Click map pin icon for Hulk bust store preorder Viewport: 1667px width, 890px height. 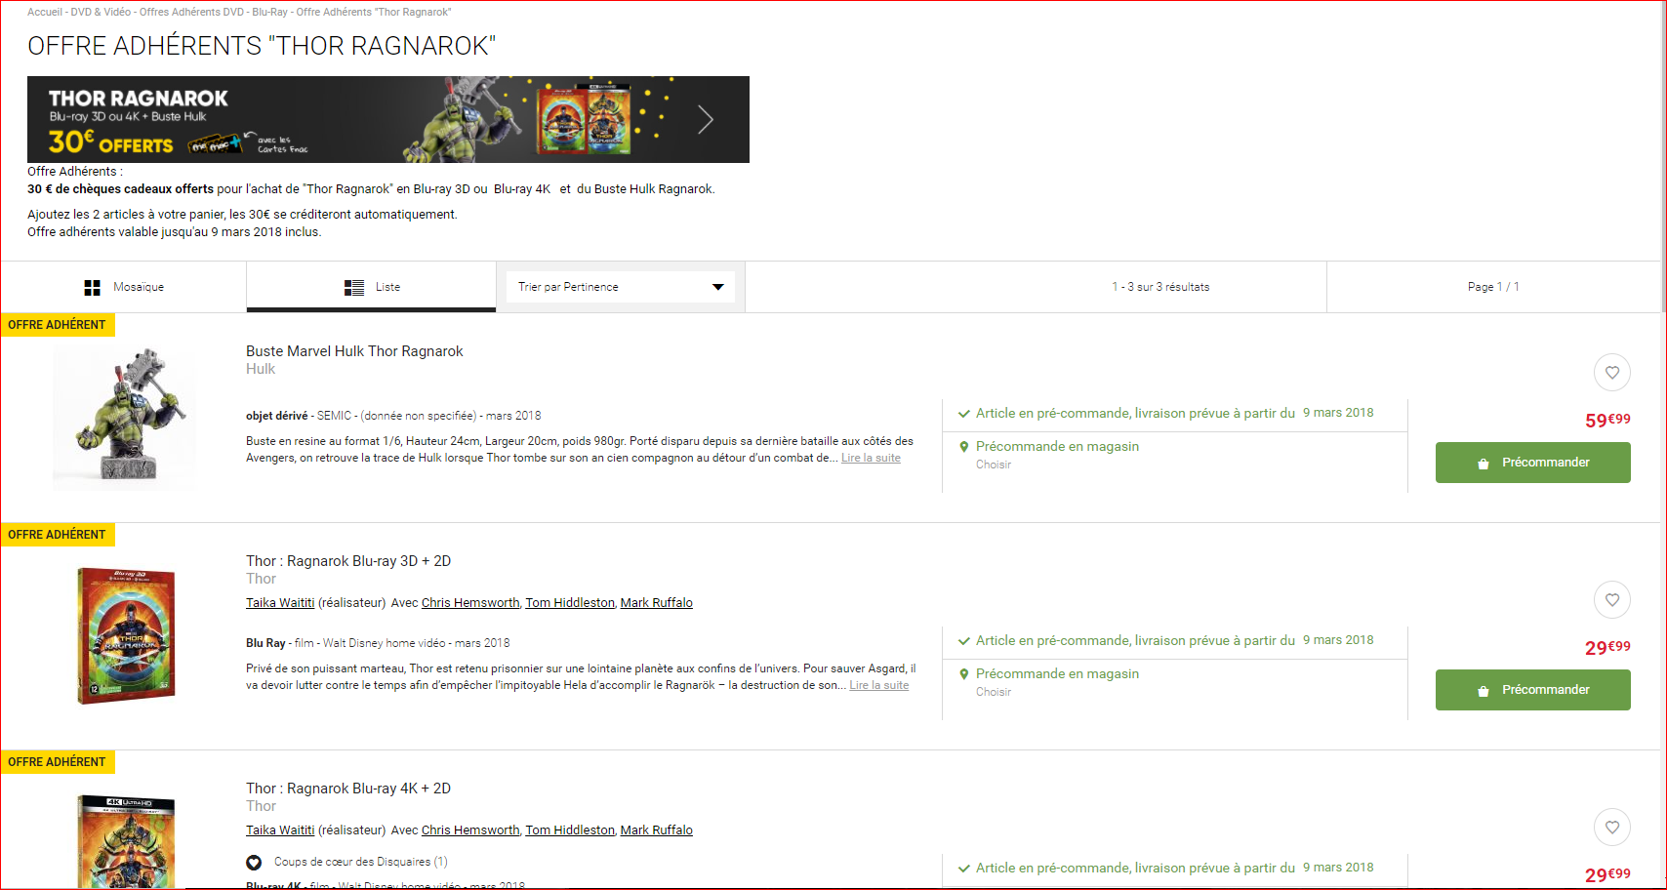(963, 447)
